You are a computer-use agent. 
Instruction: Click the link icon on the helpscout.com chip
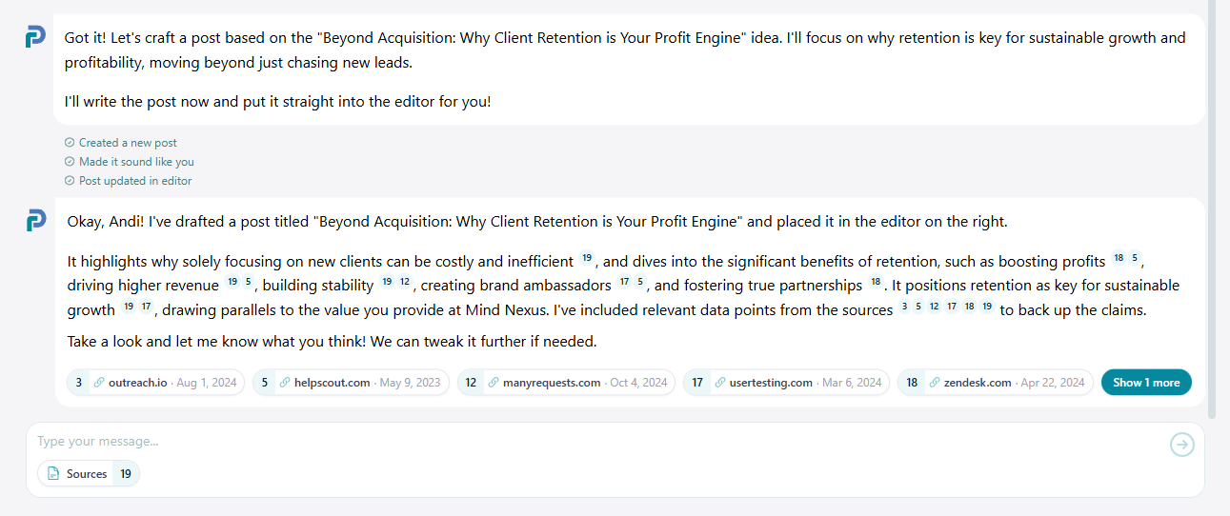point(285,383)
